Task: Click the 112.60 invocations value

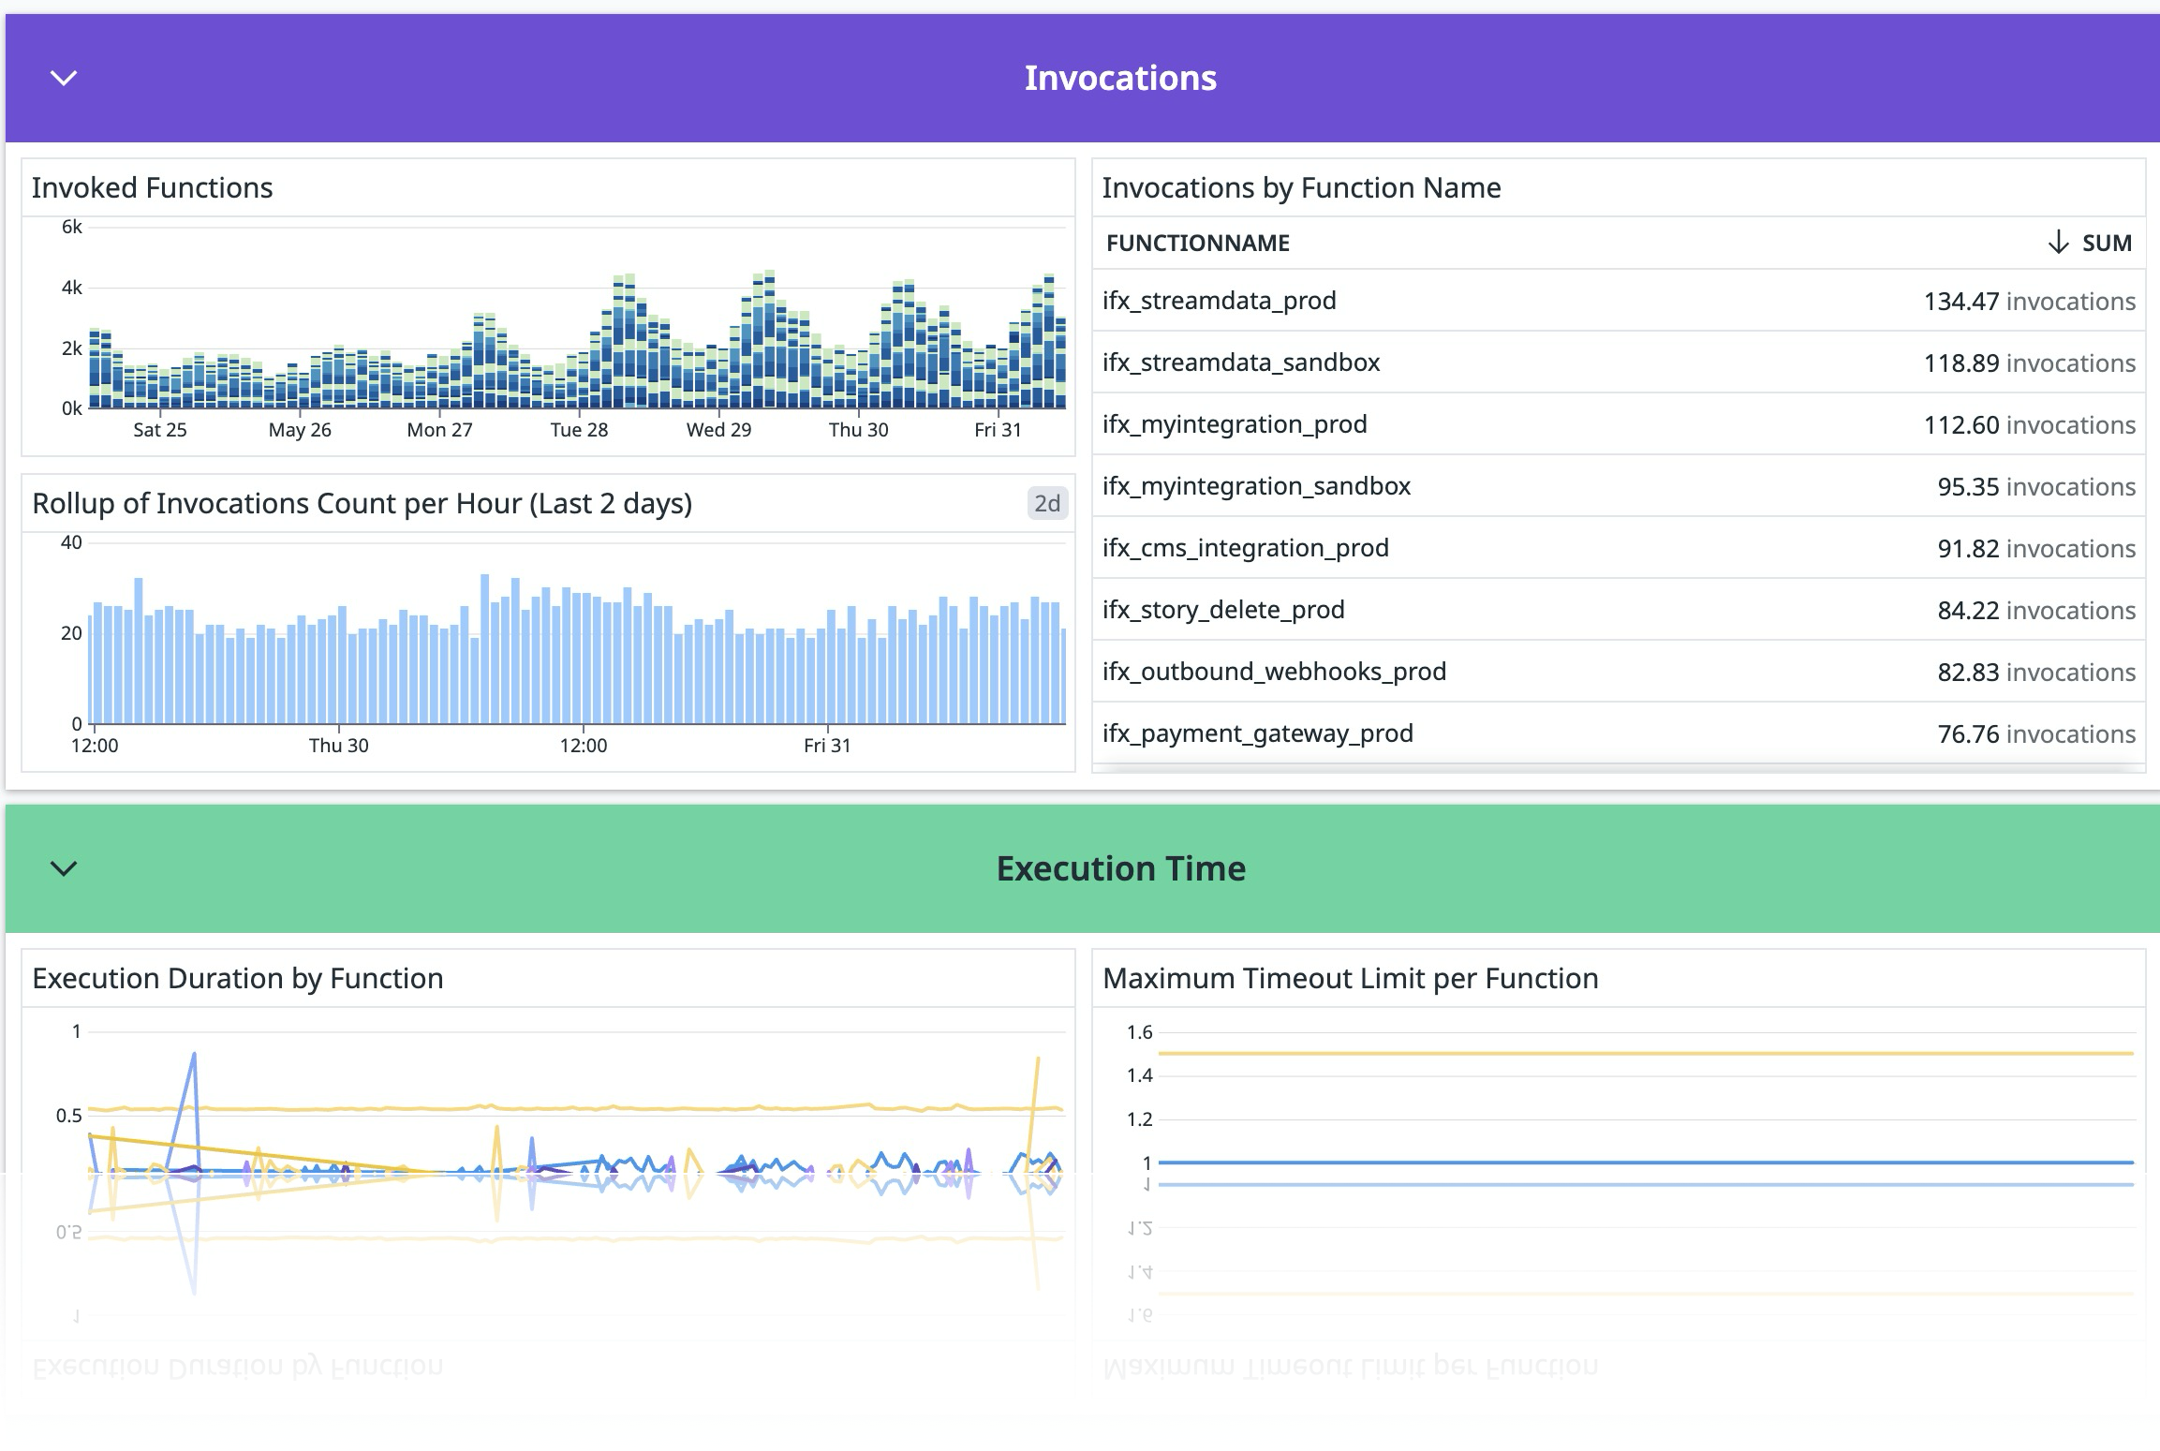Action: tap(2030, 425)
